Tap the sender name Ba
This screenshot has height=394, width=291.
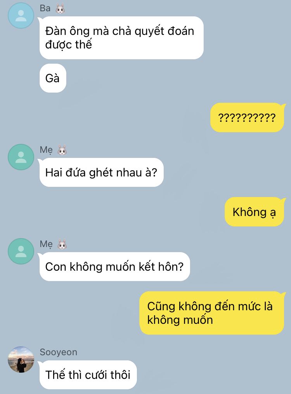[x=45, y=8]
